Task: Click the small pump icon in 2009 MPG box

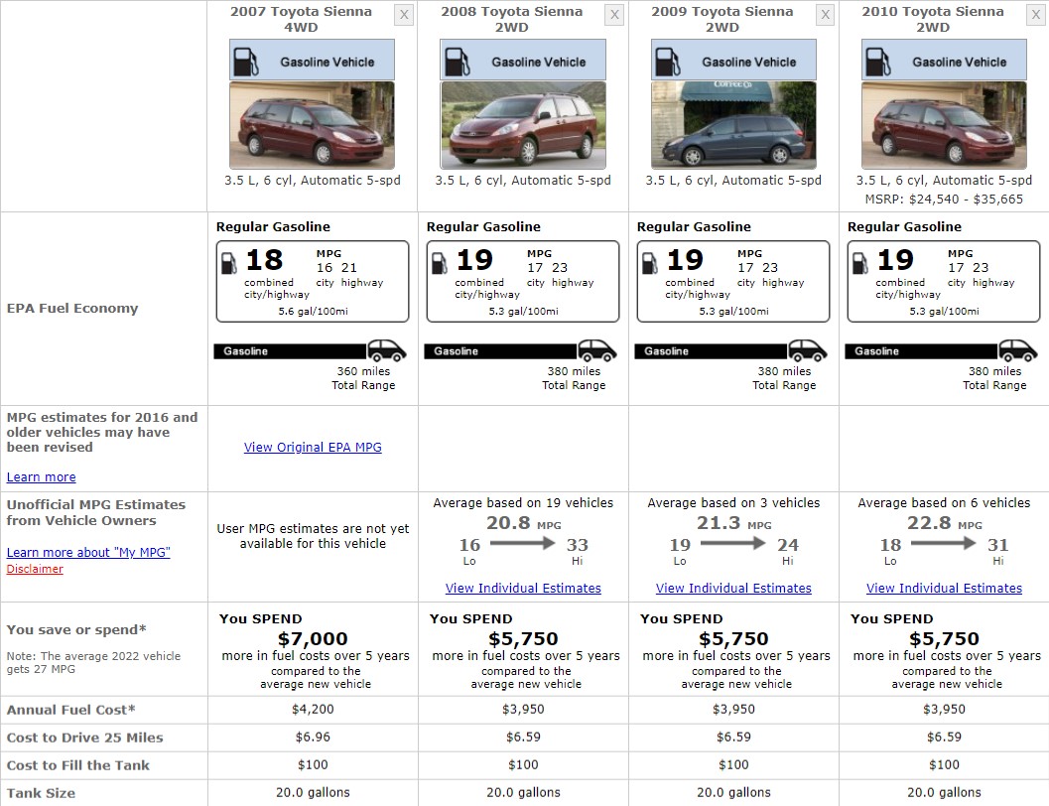Action: (650, 264)
